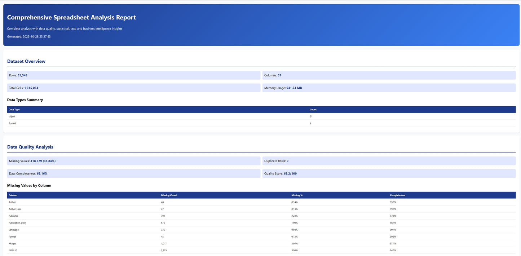The height and width of the screenshot is (256, 521).
Task: Click the page scrollbar on the right edge
Action: pyautogui.click(x=520, y=128)
